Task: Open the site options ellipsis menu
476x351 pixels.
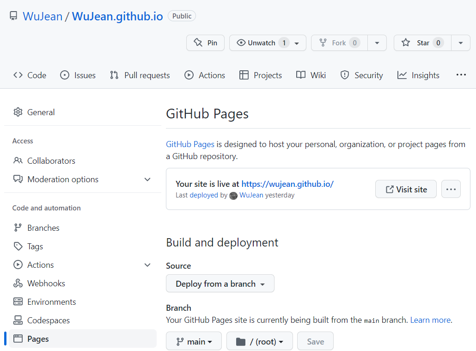Action: 451,189
